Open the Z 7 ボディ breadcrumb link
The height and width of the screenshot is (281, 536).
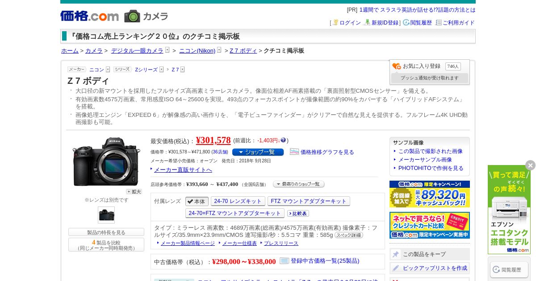point(243,51)
